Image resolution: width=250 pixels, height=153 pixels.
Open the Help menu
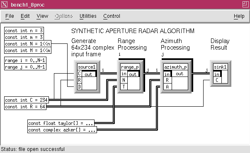pyautogui.click(x=239, y=16)
